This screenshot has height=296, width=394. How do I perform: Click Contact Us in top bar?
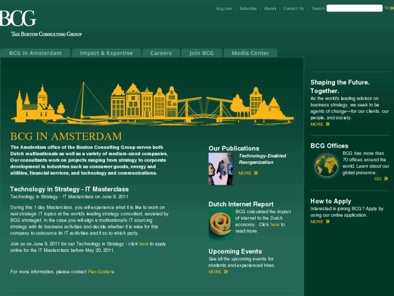point(294,9)
